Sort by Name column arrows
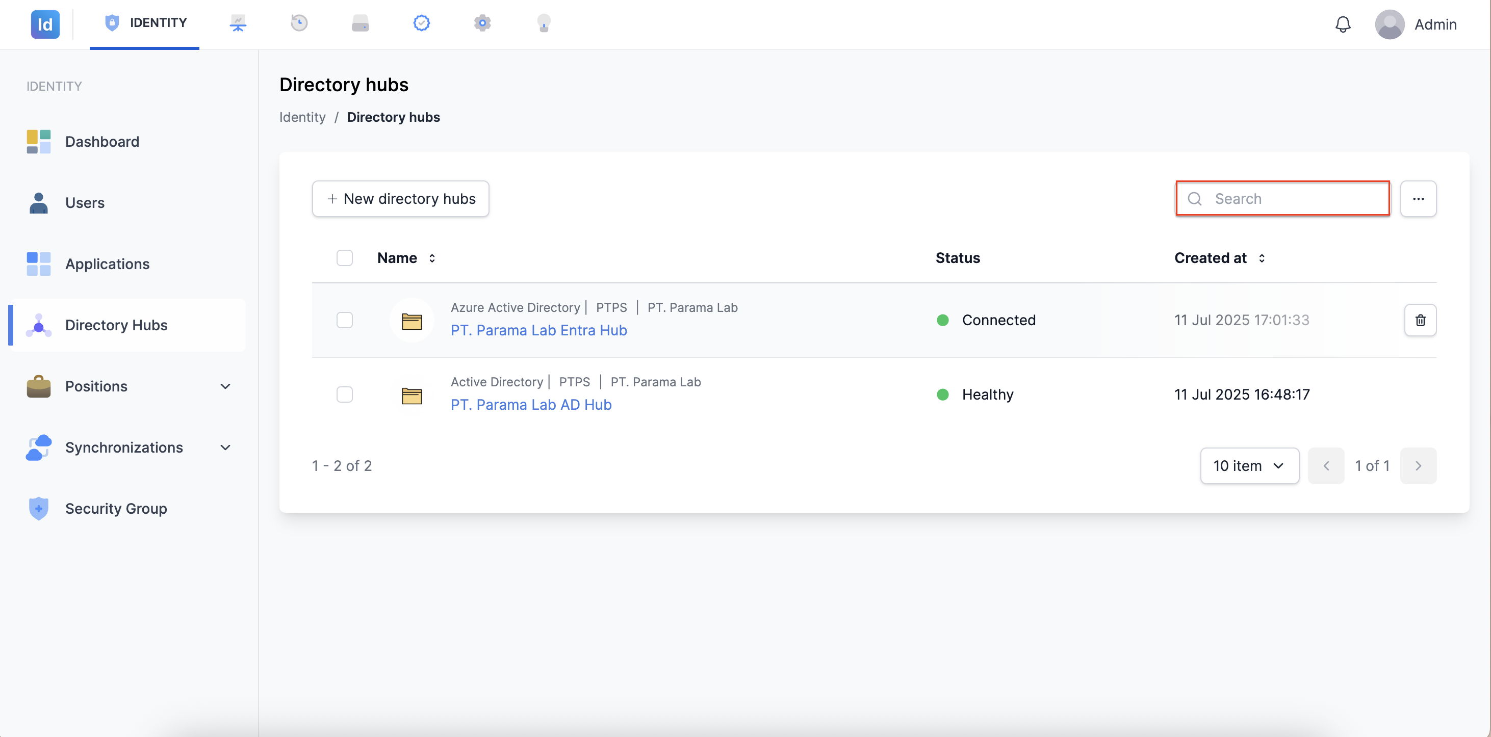1491x737 pixels. click(432, 258)
